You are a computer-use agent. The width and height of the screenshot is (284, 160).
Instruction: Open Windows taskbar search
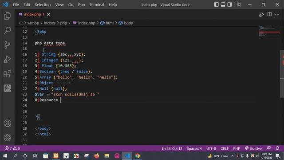click(x=15, y=156)
